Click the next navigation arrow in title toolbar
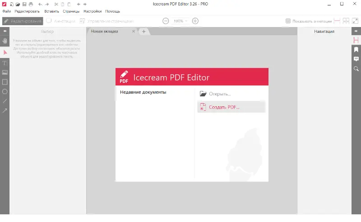Screen dimensions: 361x222 tap(85, 4)
